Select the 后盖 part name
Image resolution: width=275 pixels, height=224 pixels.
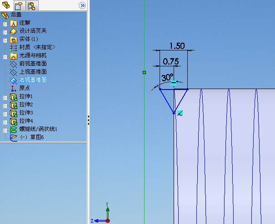16,15
